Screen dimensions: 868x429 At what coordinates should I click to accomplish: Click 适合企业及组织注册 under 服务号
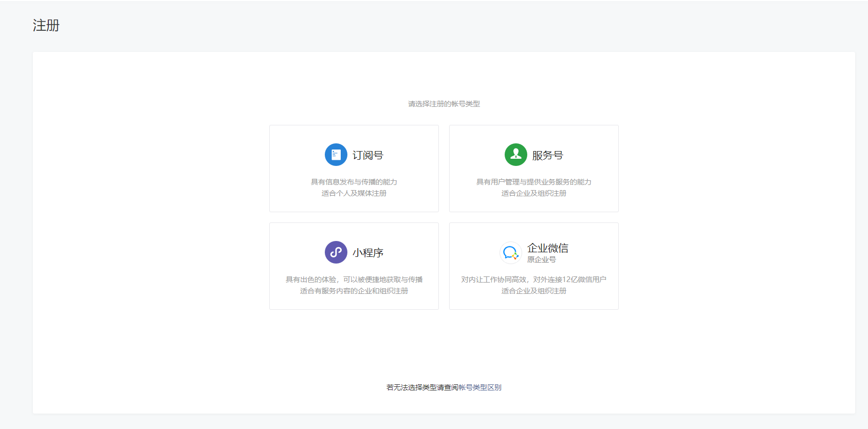tap(534, 193)
